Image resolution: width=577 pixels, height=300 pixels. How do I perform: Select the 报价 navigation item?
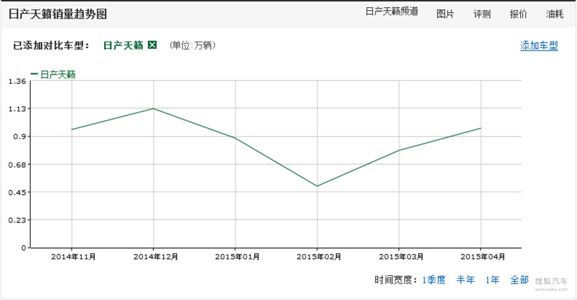518,14
